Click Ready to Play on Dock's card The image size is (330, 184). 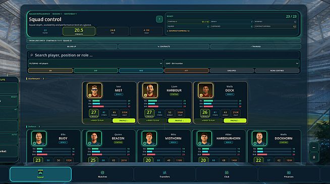(208, 121)
